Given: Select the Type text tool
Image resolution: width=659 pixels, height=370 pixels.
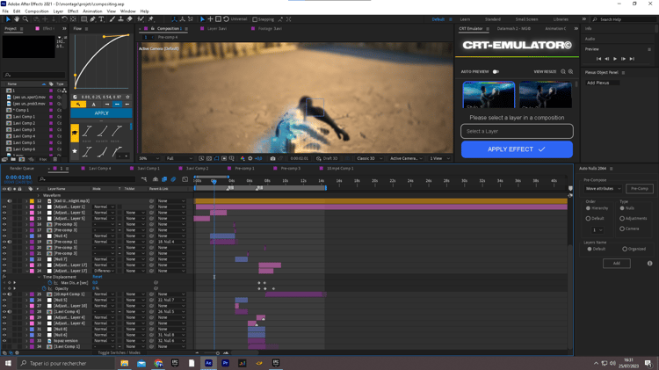Looking at the screenshot, I should point(101,19).
